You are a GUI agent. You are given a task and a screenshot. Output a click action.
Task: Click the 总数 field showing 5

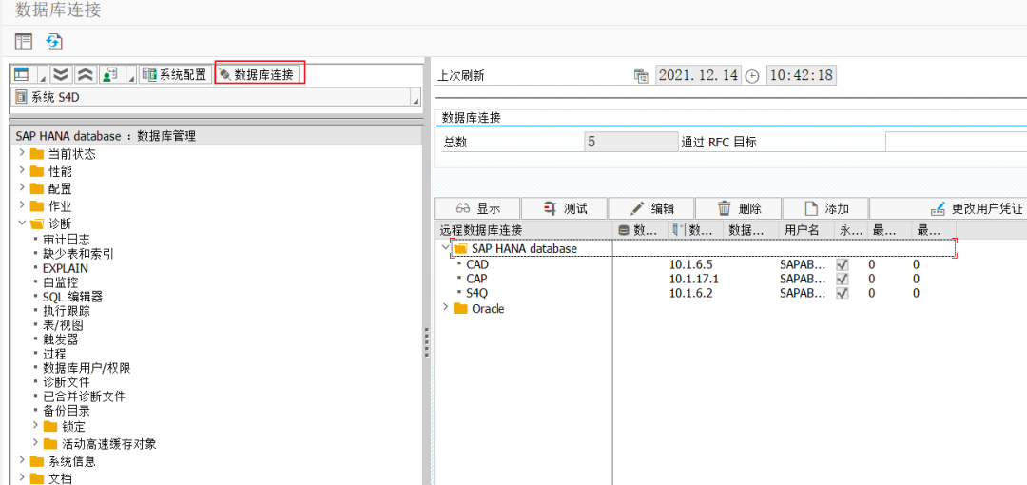630,143
